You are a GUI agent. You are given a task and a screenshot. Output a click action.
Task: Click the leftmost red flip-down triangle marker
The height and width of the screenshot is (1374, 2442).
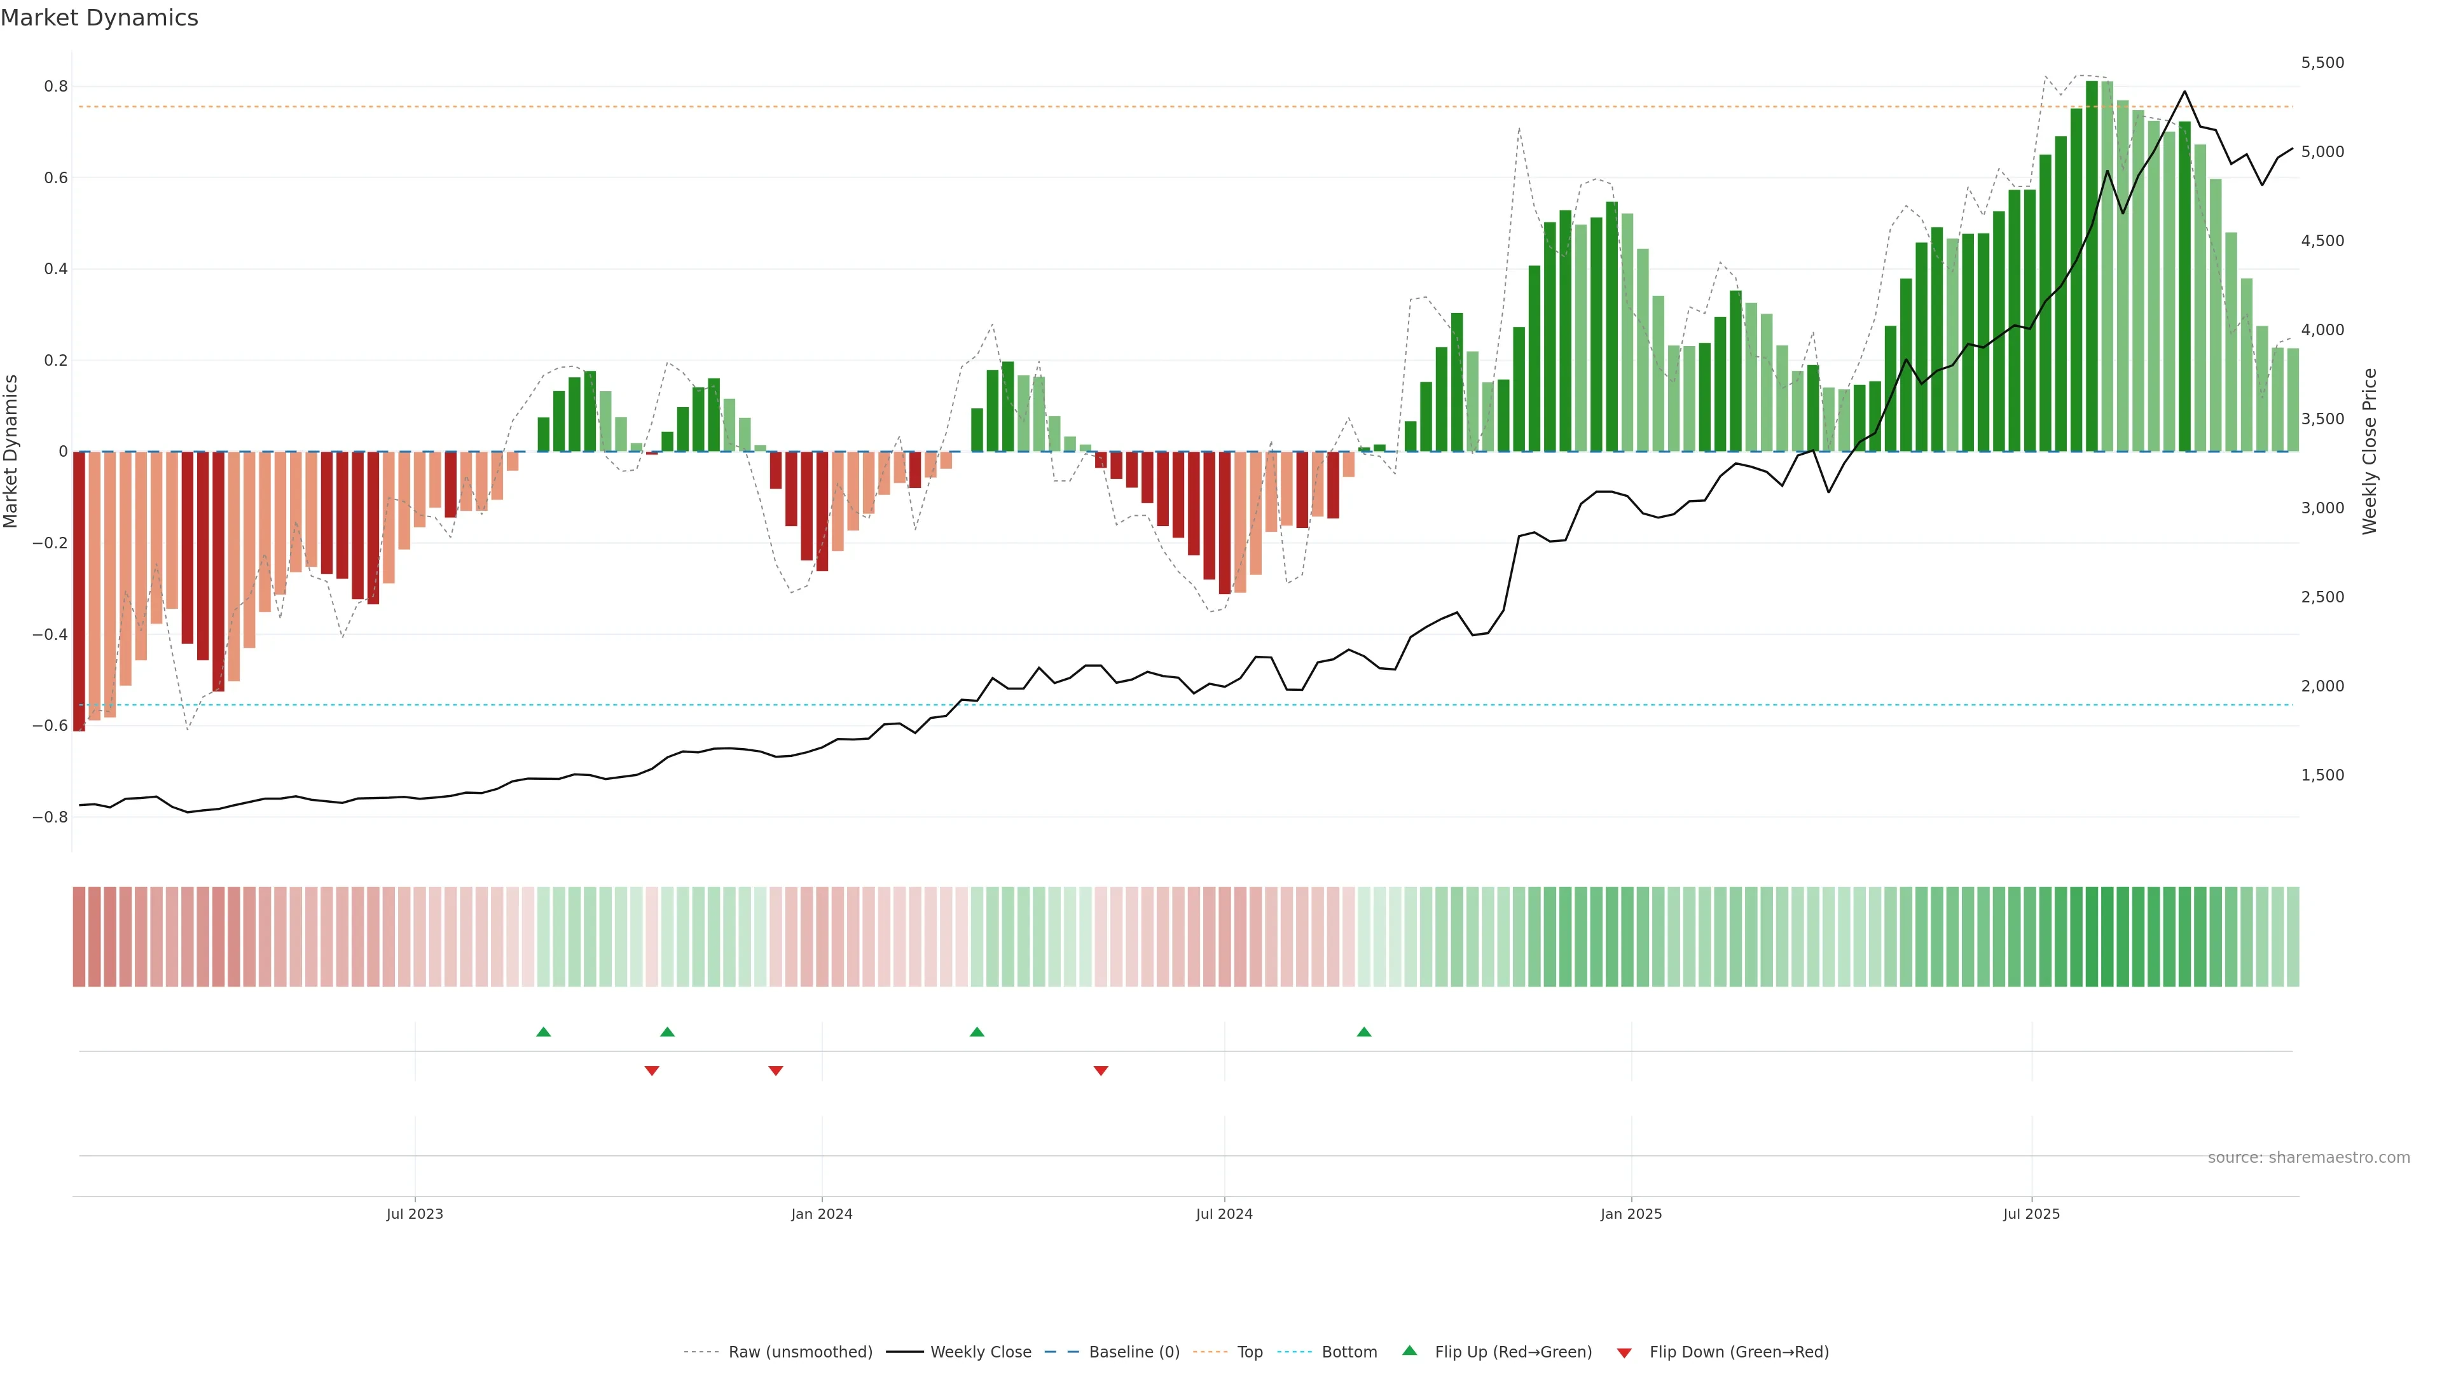651,1071
